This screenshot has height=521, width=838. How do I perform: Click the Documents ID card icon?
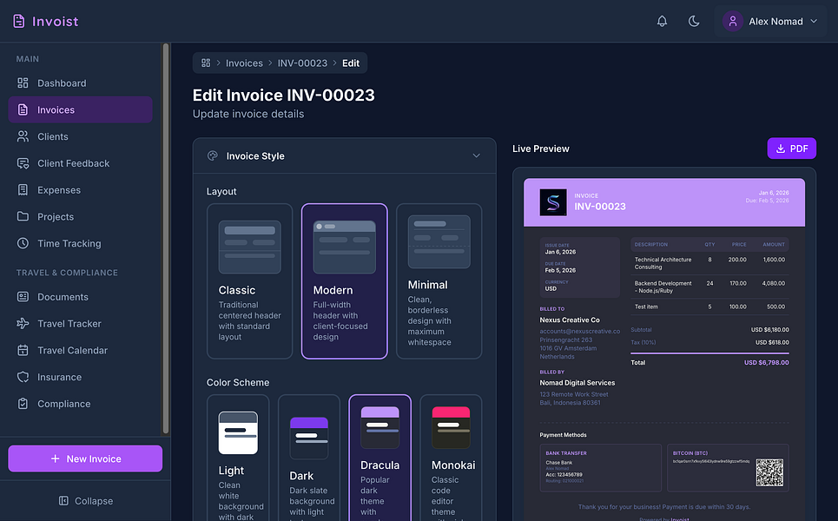[23, 297]
